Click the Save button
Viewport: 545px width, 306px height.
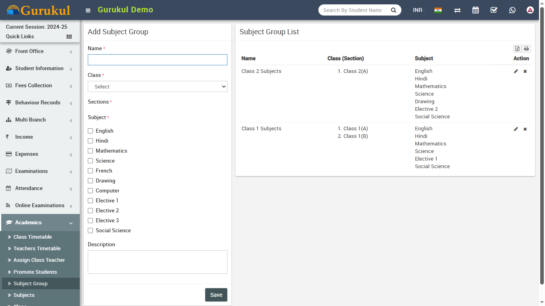(x=216, y=295)
